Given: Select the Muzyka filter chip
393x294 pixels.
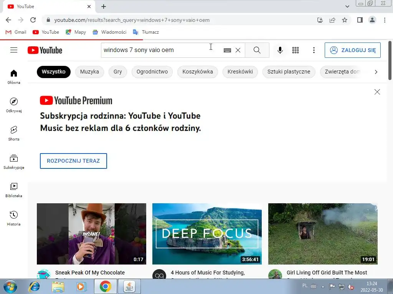Looking at the screenshot, I should click(89, 72).
